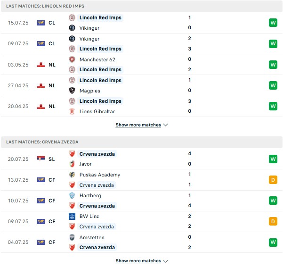Image resolution: width=283 pixels, height=268 pixels.
Task: Click chevron next to bottom Show more matches
Action: coord(165,261)
